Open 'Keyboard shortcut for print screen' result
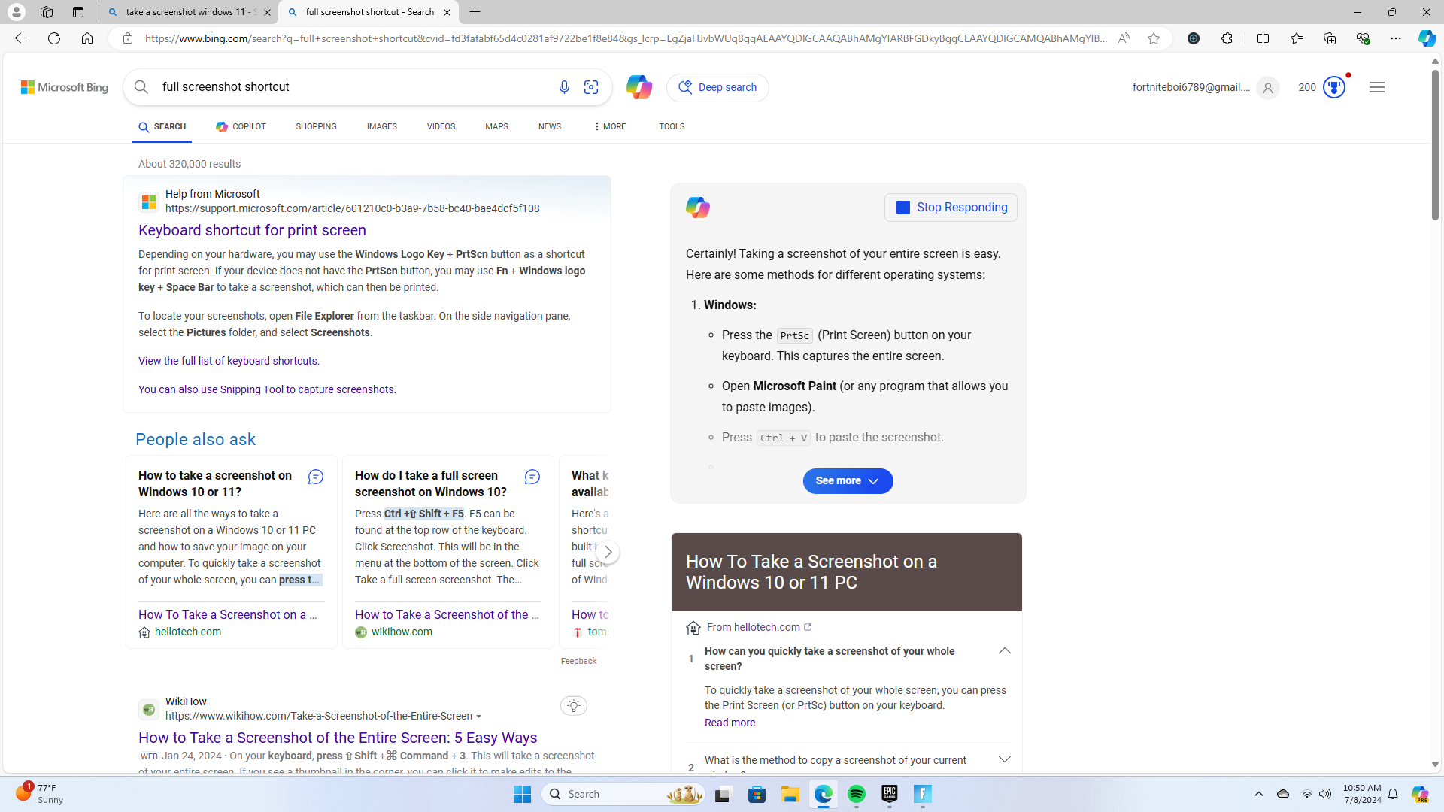 (252, 230)
